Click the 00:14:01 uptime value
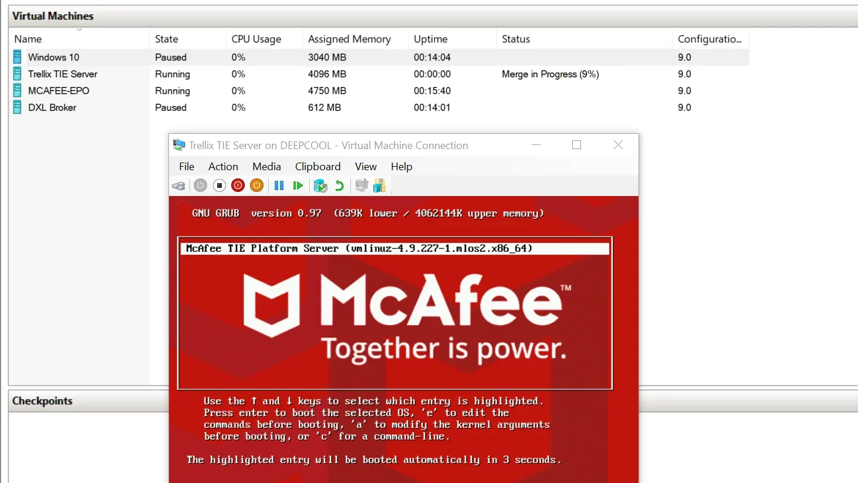 pos(432,107)
